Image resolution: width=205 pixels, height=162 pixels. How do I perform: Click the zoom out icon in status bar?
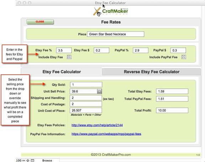tap(24, 161)
